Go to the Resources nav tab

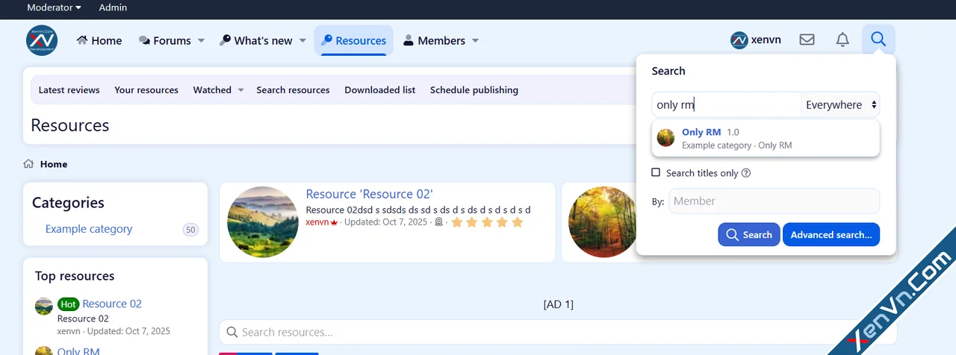click(x=353, y=40)
